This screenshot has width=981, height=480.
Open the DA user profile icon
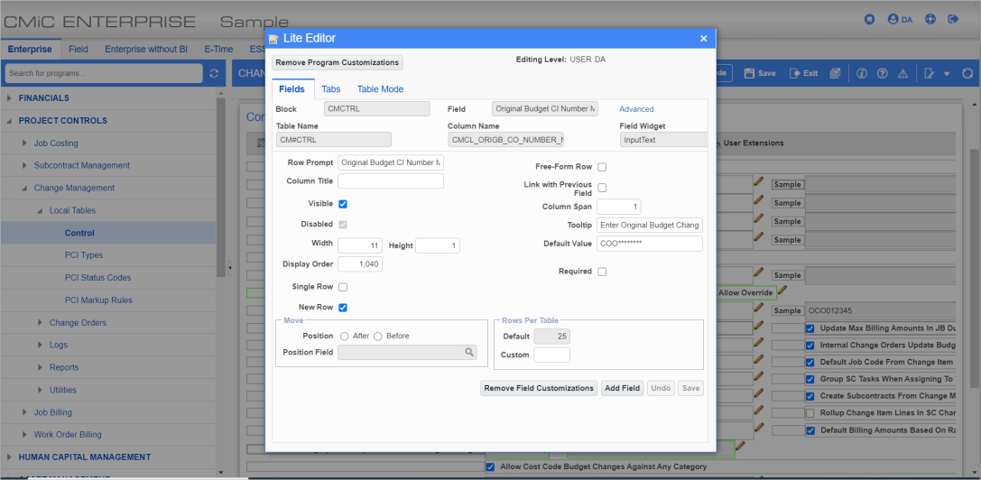coord(893,20)
